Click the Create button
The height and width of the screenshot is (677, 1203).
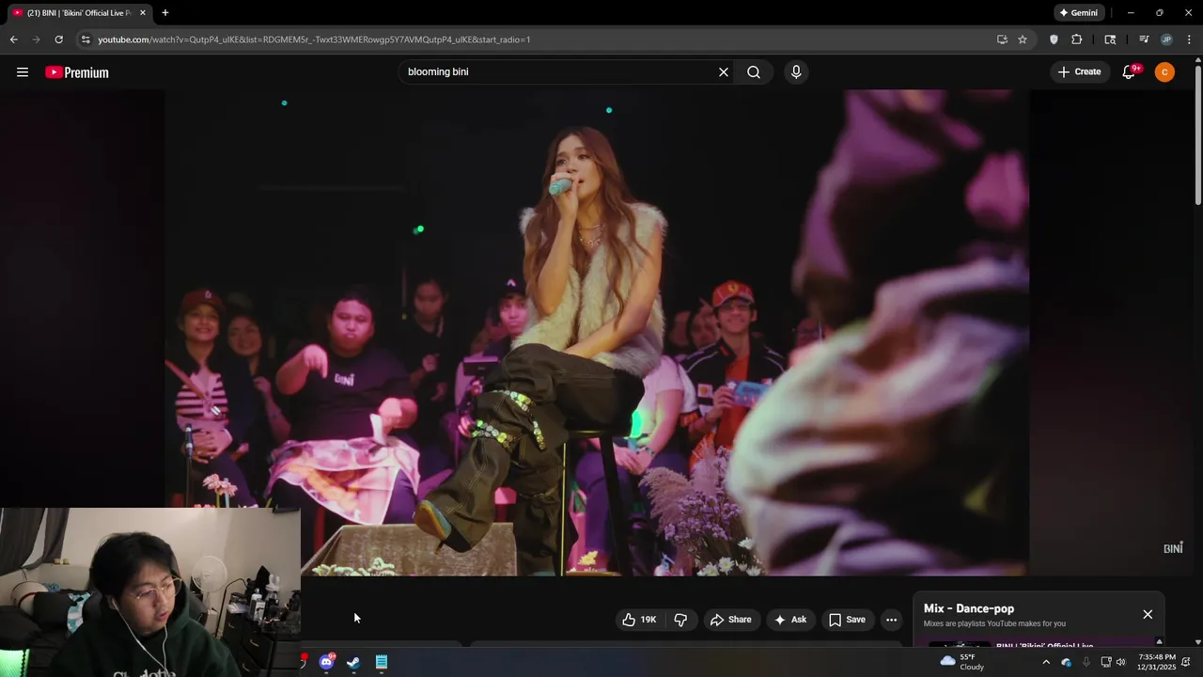click(1079, 72)
